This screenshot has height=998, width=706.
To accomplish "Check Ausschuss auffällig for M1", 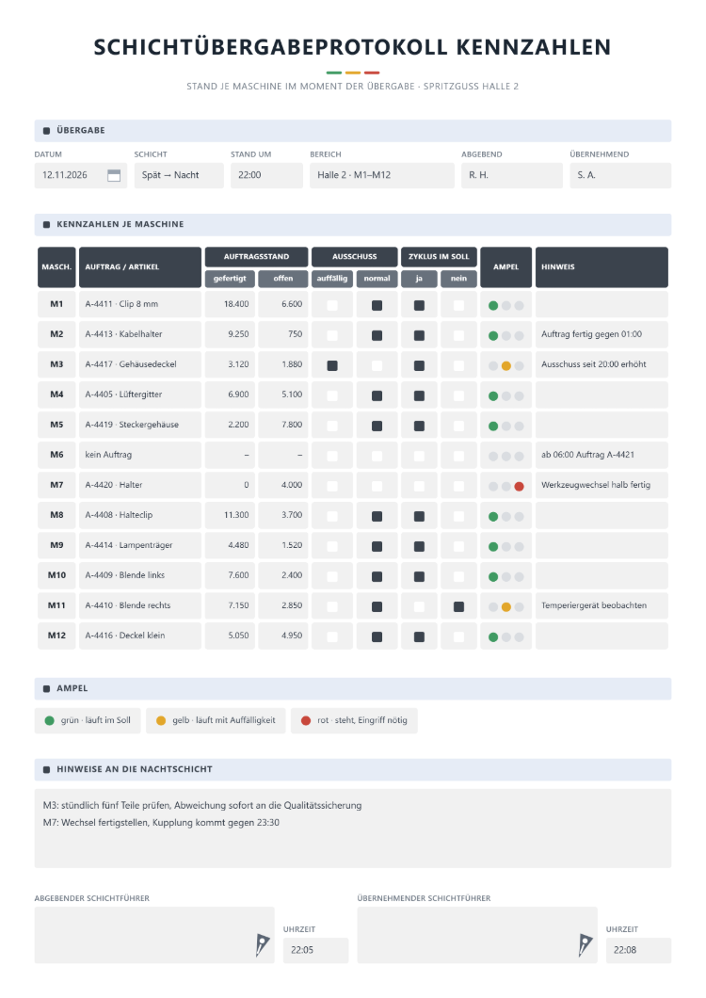I will click(x=332, y=305).
